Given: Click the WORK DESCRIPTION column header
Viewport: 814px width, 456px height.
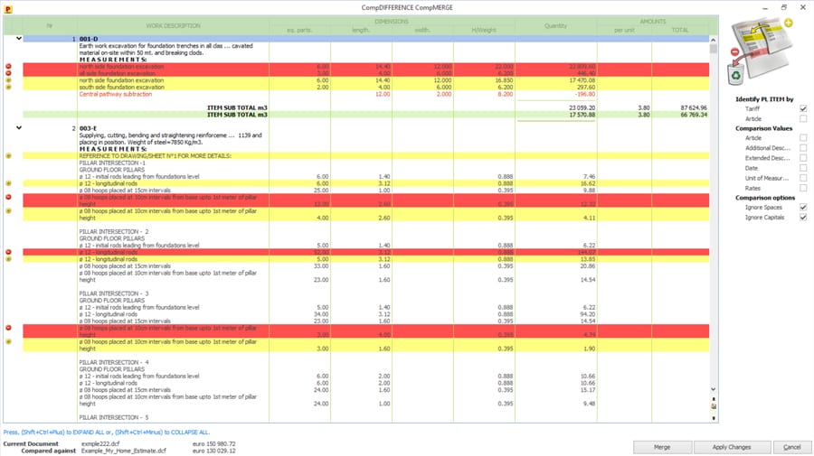Looking at the screenshot, I should coord(173,25).
